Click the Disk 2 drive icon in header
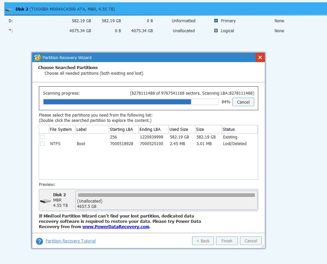The width and height of the screenshot is (327, 264). [9, 10]
